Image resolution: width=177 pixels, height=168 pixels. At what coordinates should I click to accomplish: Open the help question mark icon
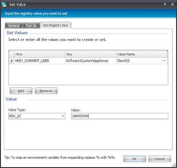tap(165, 4)
